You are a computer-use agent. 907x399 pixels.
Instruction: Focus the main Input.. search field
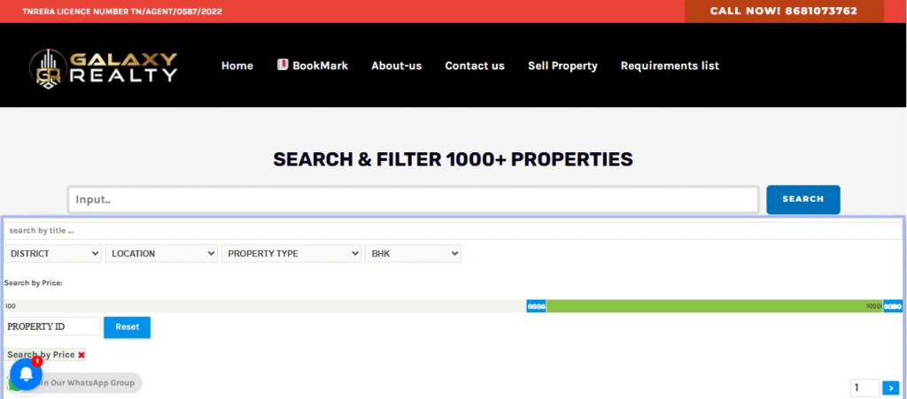[413, 200]
